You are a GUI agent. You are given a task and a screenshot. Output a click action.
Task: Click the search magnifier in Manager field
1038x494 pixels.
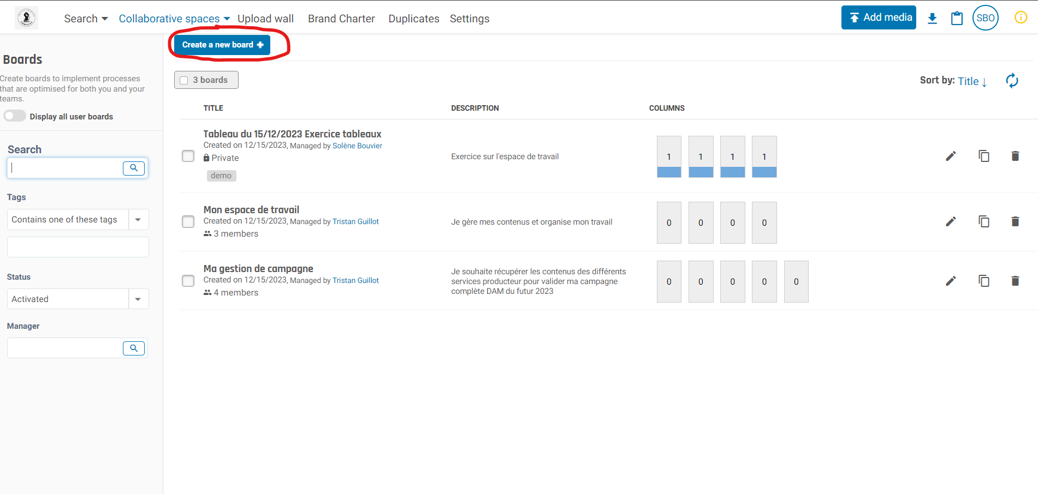point(134,348)
